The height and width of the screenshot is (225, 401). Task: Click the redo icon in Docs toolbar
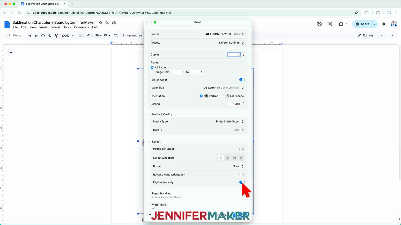36,36
